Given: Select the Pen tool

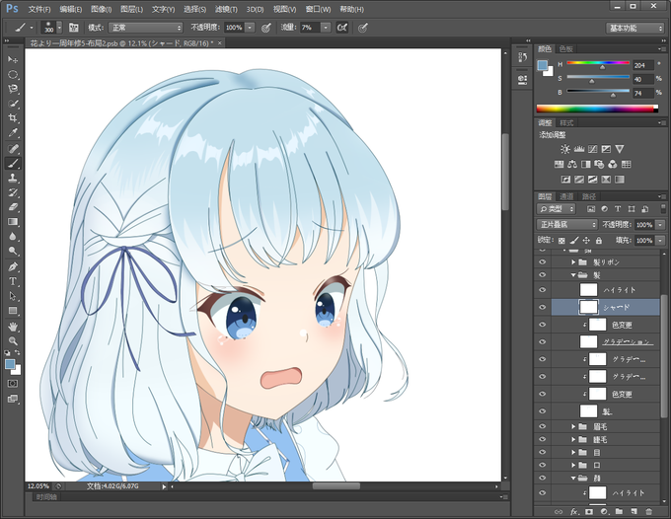Looking at the screenshot, I should pyautogui.click(x=13, y=266).
